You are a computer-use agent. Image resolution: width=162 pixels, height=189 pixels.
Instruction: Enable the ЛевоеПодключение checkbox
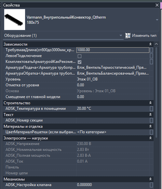pyautogui.click(x=79, y=56)
